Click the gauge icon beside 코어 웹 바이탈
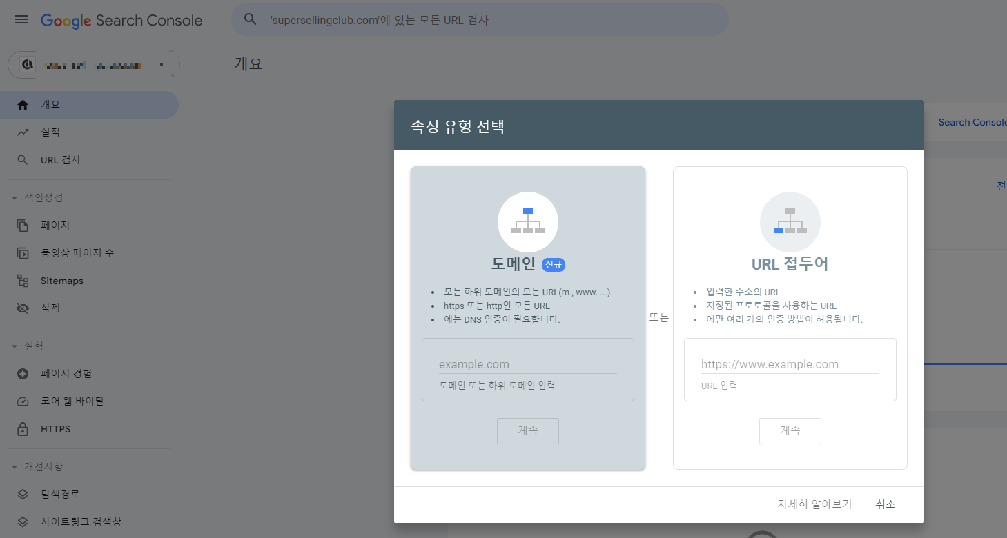 (23, 401)
